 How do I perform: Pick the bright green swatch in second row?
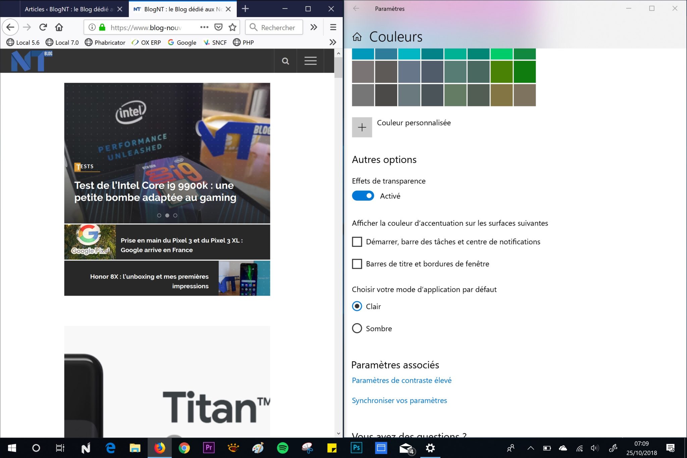coord(525,72)
